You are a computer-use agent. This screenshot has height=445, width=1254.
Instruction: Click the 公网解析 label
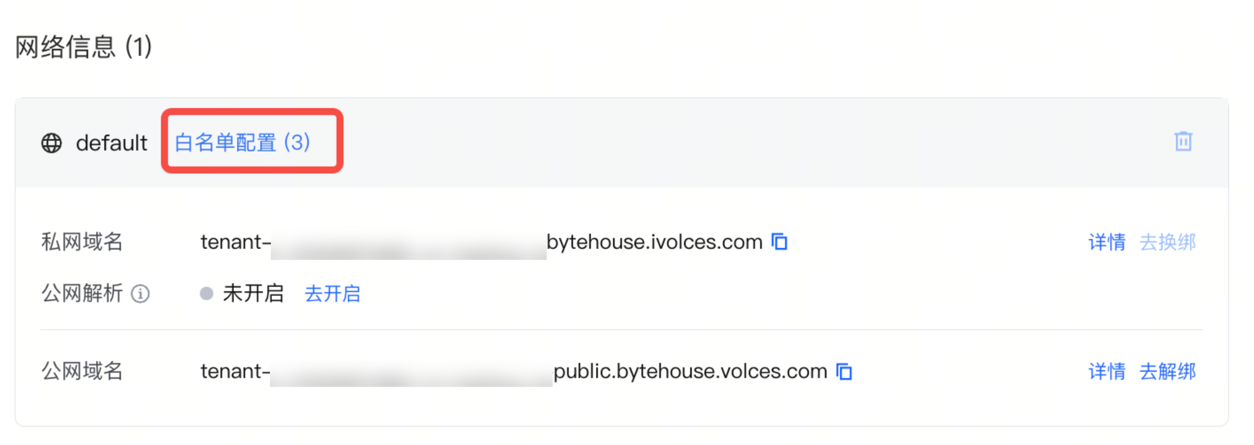tap(82, 294)
